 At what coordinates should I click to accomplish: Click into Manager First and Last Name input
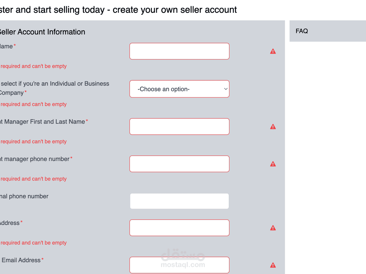click(x=179, y=126)
